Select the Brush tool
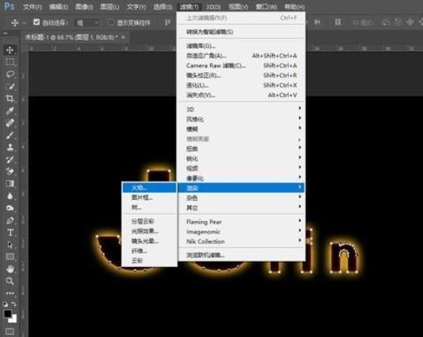The height and width of the screenshot is (337, 423). pos(10,135)
